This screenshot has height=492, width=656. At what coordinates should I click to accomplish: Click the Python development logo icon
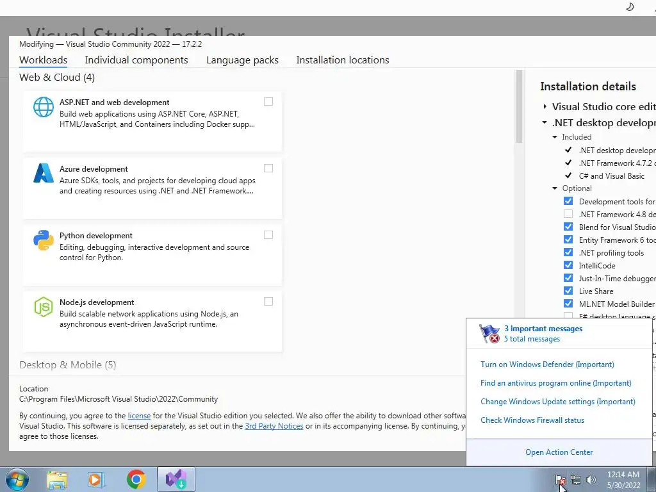[x=44, y=240]
